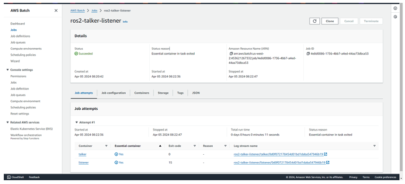This screenshot has height=184, width=405.
Task: Open the JSON tab
Action: coord(196,93)
